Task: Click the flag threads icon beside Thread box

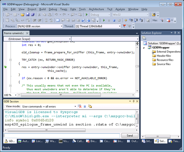Action: pyautogui.click(x=124, y=26)
